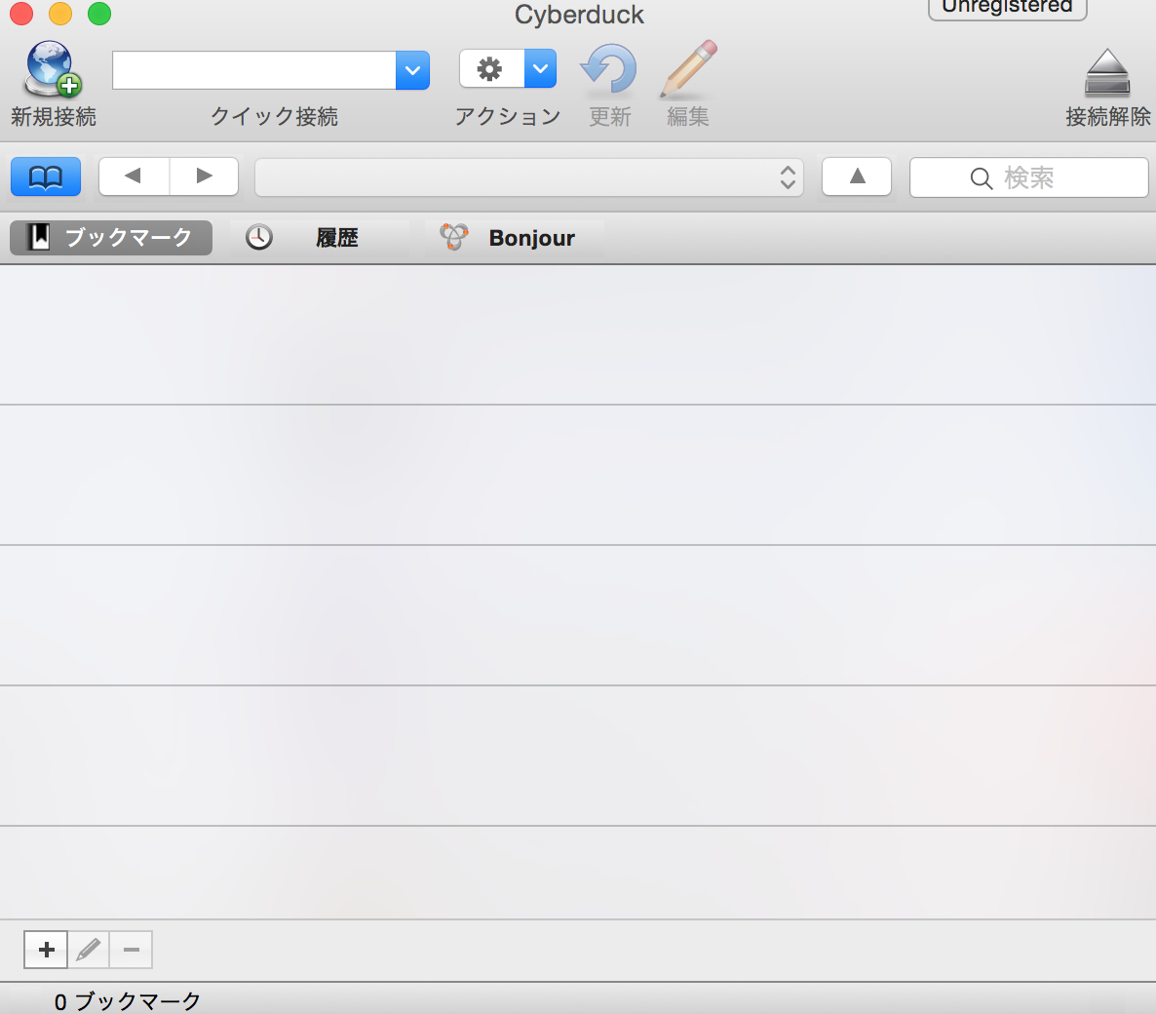Image resolution: width=1156 pixels, height=1014 pixels.
Task: Toggle the bookmarks book view button
Action: tap(46, 176)
